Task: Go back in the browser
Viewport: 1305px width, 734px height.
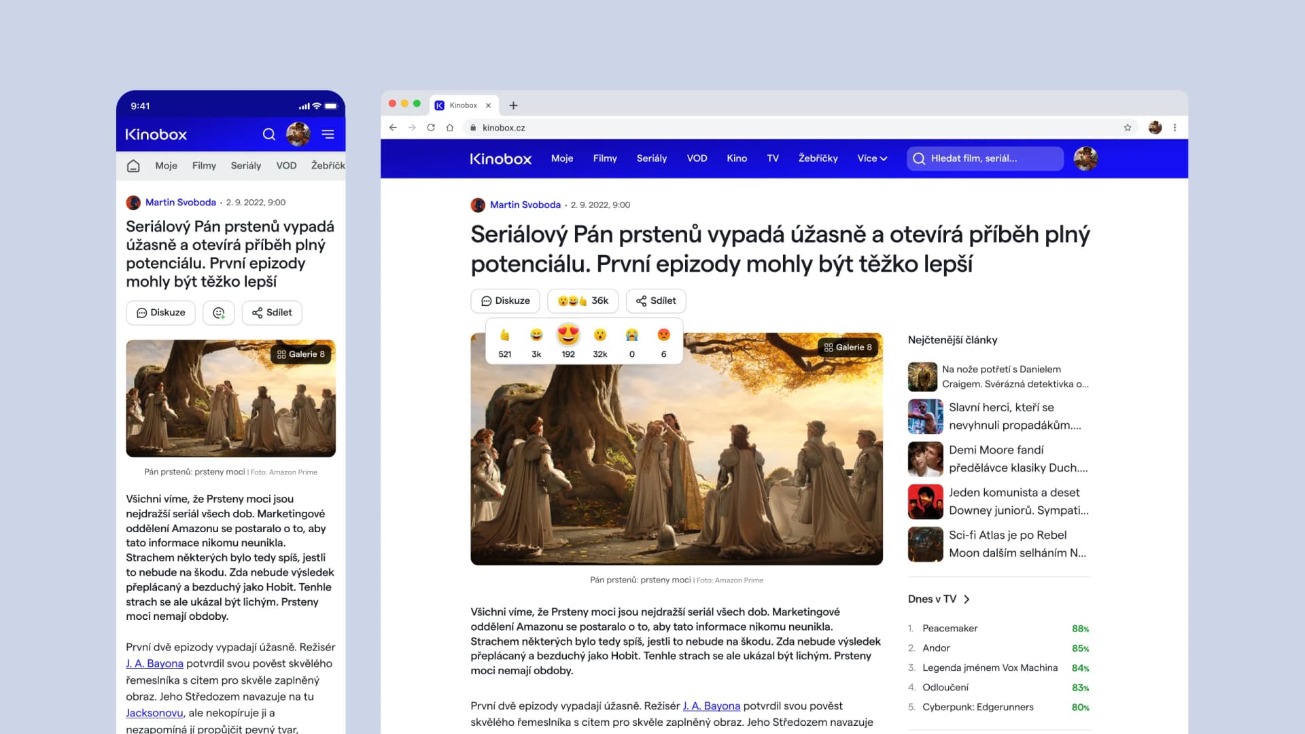Action: coord(393,128)
